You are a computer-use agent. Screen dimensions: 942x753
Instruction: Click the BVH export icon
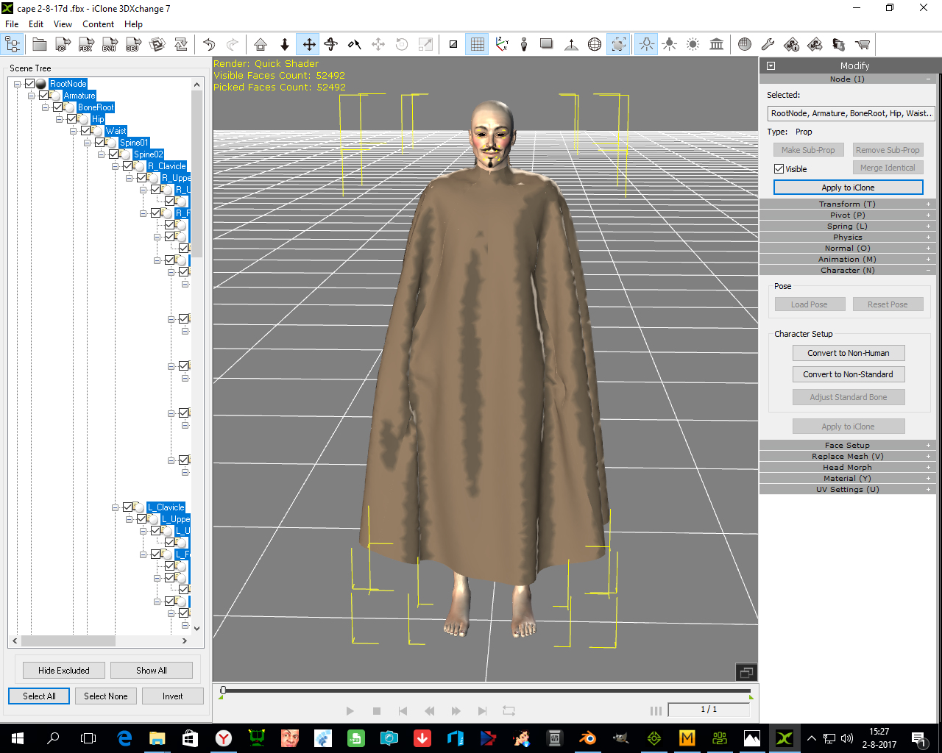click(x=110, y=45)
